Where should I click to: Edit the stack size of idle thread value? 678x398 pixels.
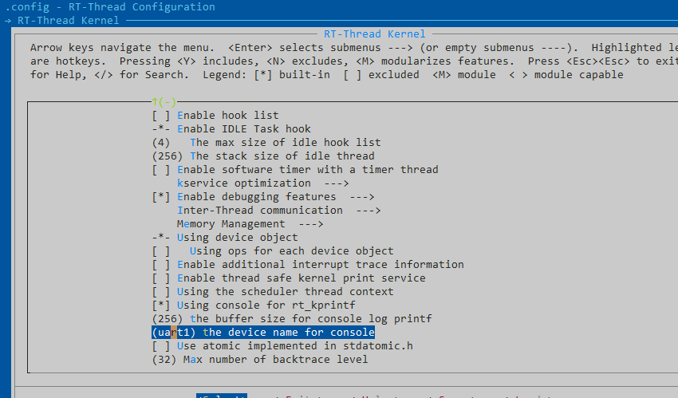coord(263,156)
